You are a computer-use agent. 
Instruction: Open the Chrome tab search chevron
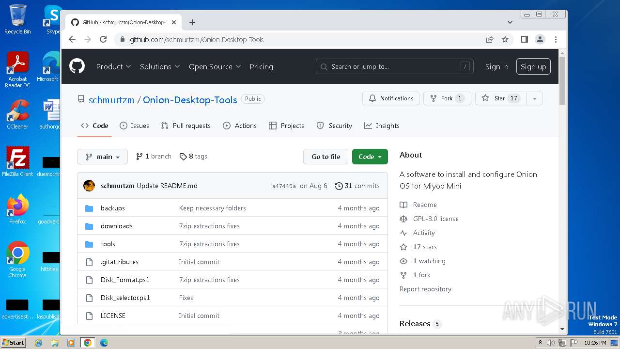(510, 22)
